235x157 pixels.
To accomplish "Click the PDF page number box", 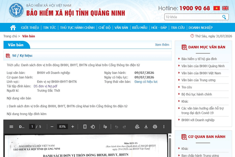I will tap(32, 127).
